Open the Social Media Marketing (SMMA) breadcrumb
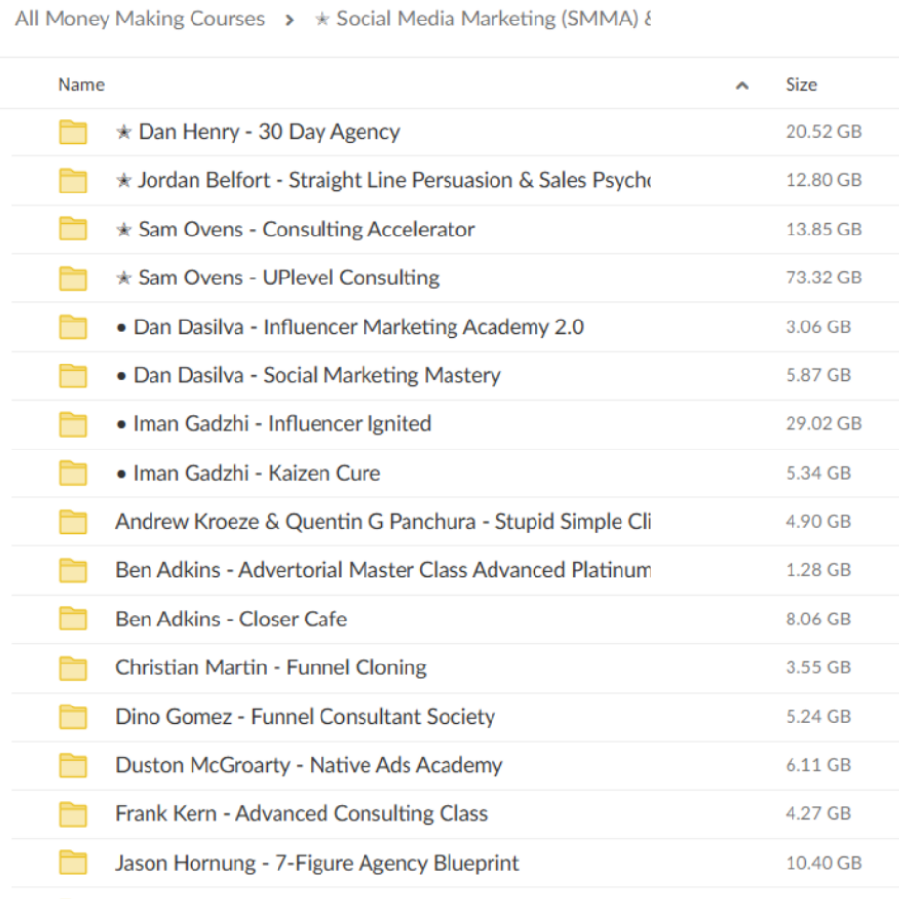The height and width of the screenshot is (899, 899). click(483, 19)
